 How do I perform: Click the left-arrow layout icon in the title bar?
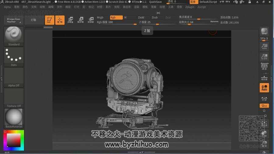point(222,2)
